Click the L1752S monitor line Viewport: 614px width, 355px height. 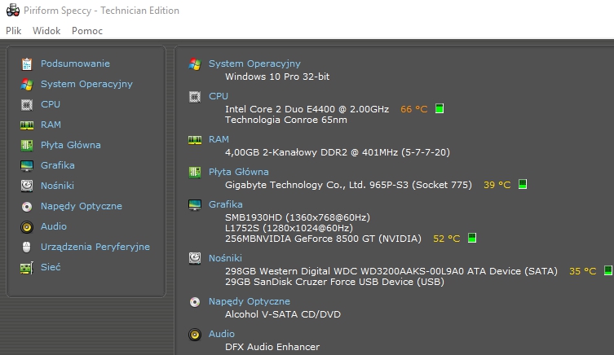pos(289,228)
